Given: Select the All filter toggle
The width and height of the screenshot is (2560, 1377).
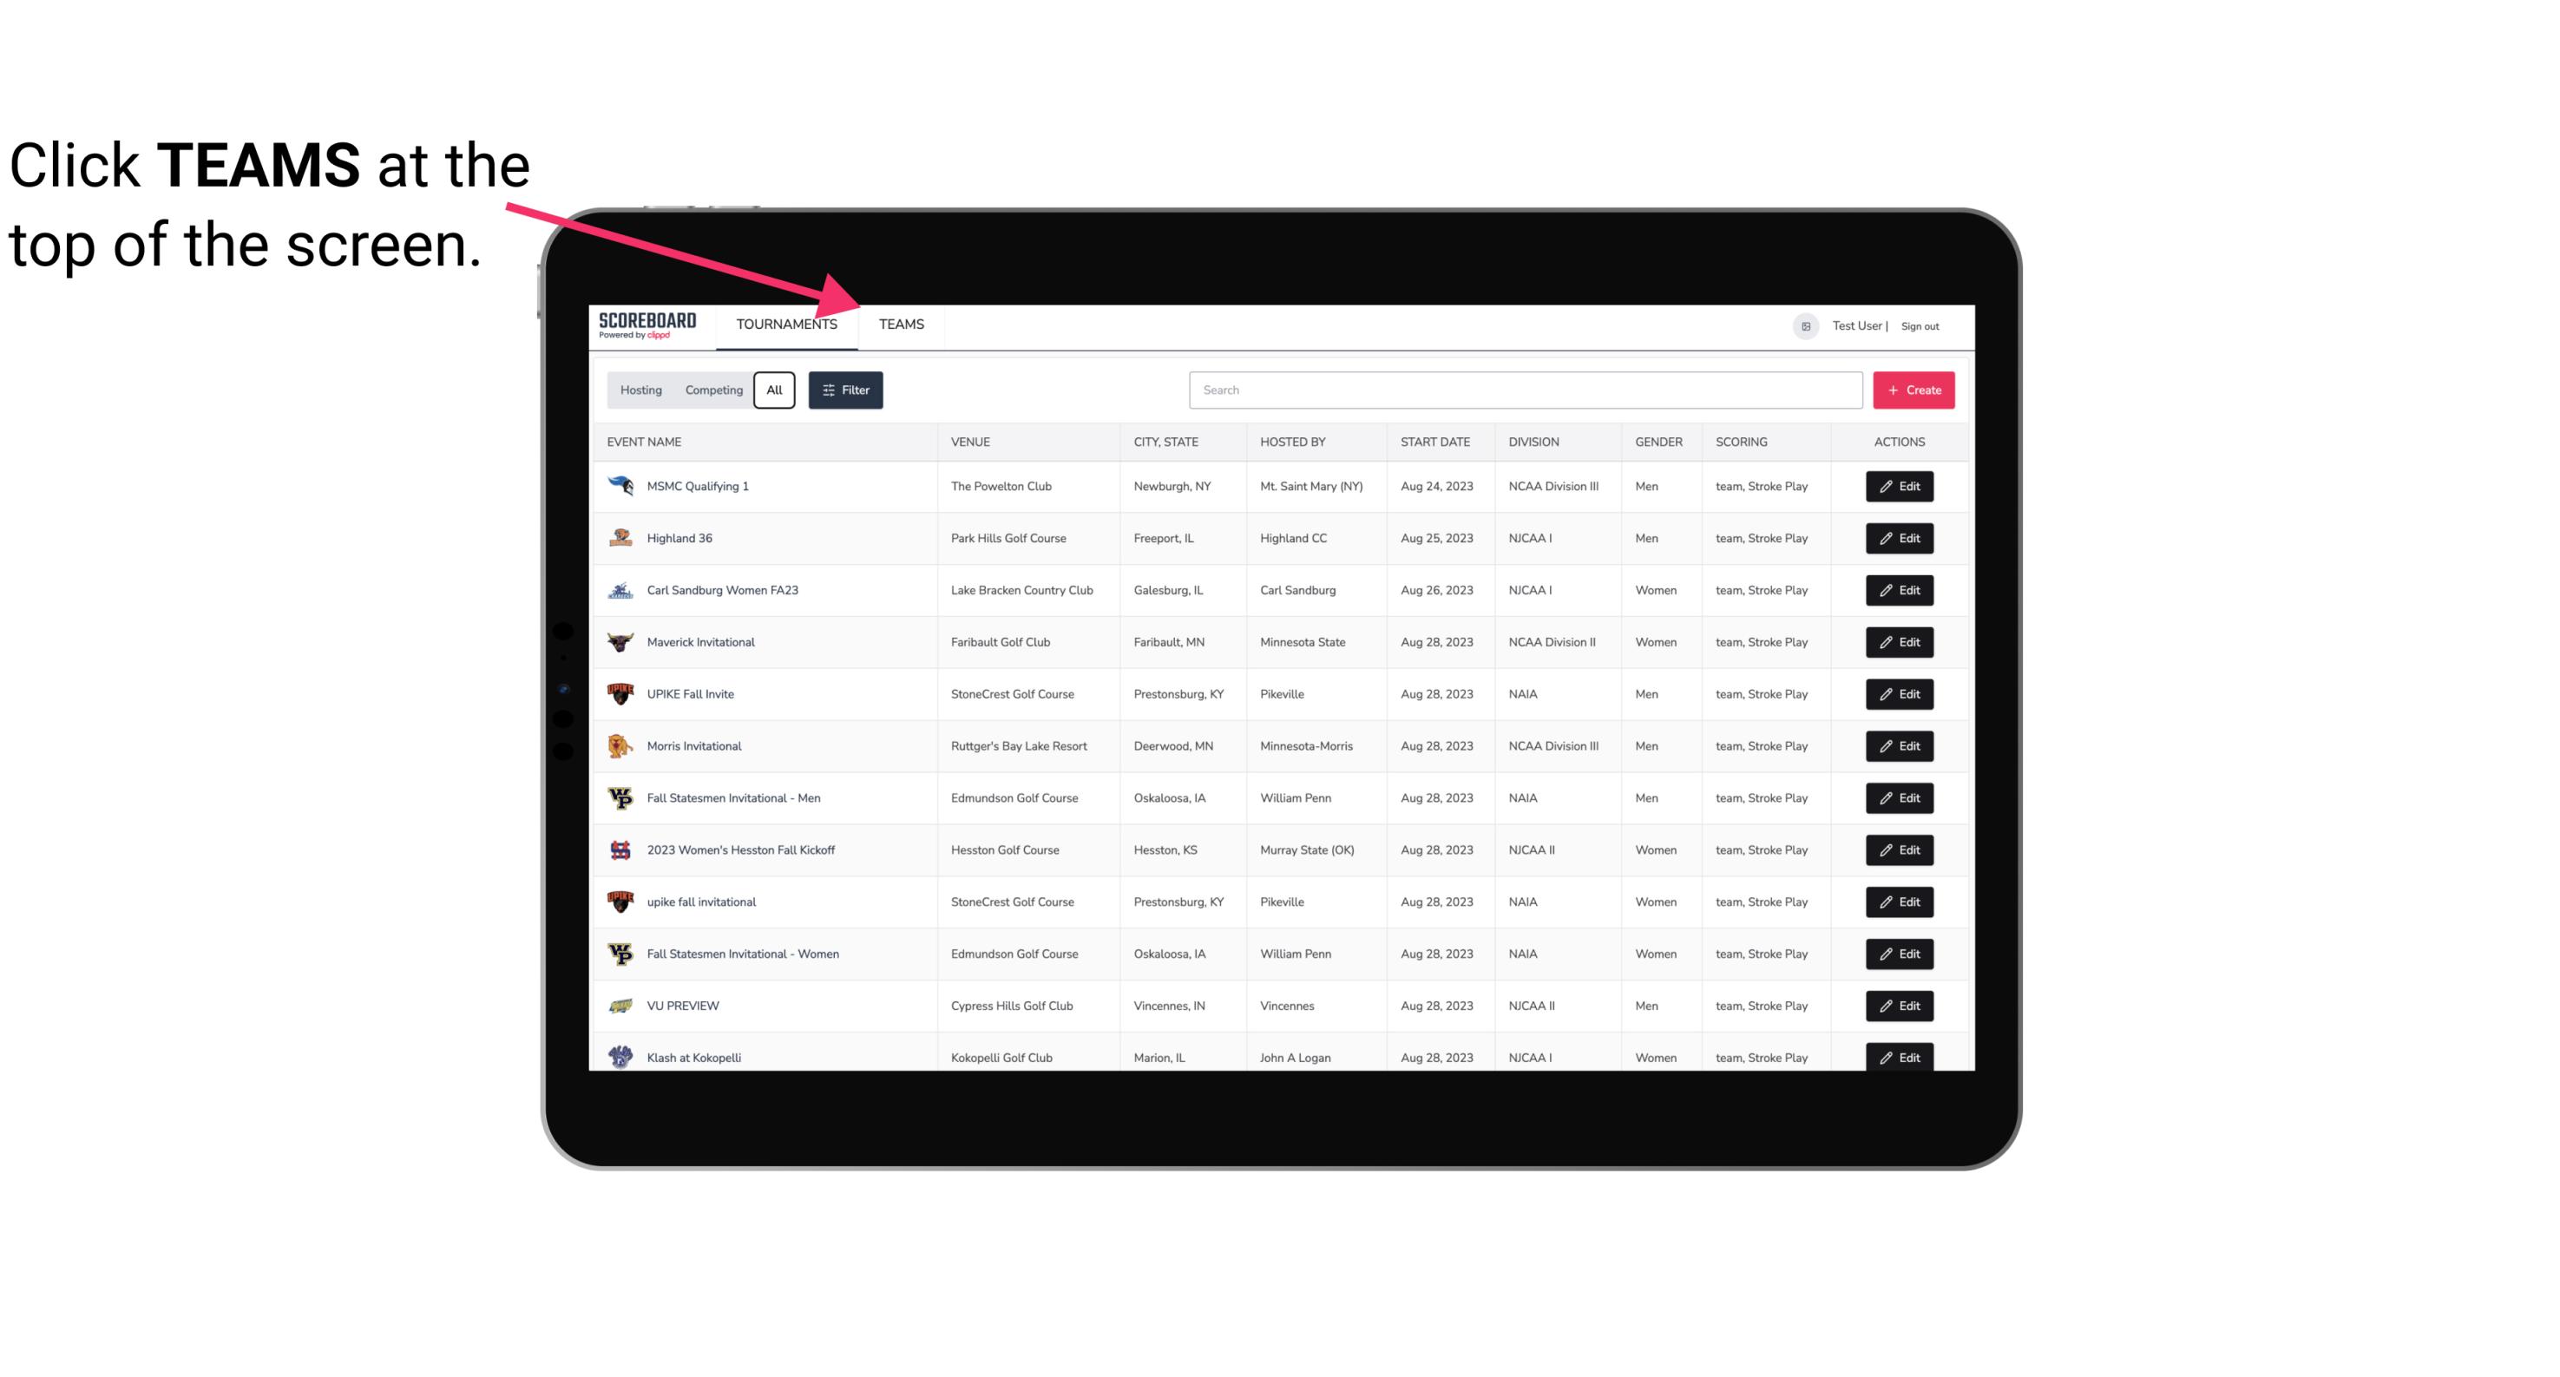Looking at the screenshot, I should [773, 390].
